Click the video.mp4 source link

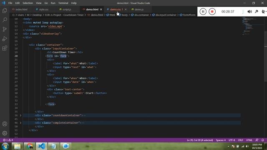[x=55, y=26]
